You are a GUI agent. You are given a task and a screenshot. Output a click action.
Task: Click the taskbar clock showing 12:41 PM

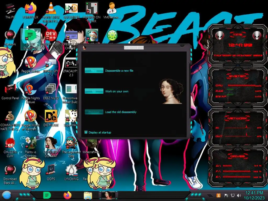254,195
